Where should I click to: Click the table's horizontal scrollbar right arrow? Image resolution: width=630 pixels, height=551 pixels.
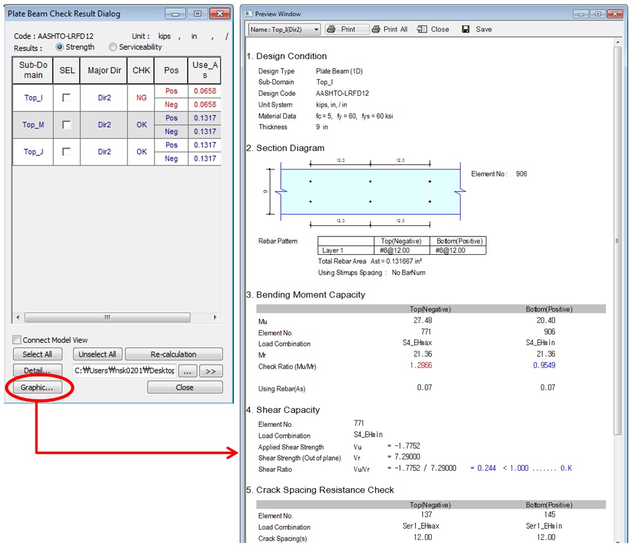point(215,318)
